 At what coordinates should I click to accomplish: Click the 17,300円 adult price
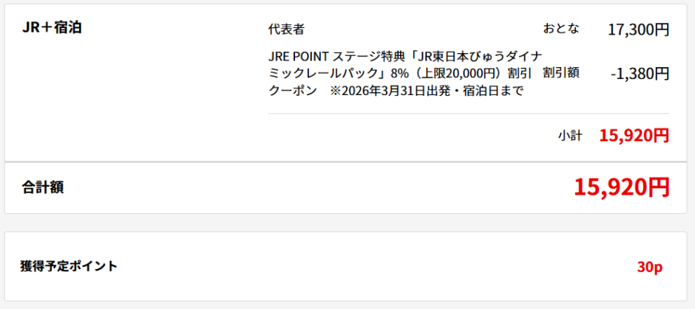pos(638,29)
